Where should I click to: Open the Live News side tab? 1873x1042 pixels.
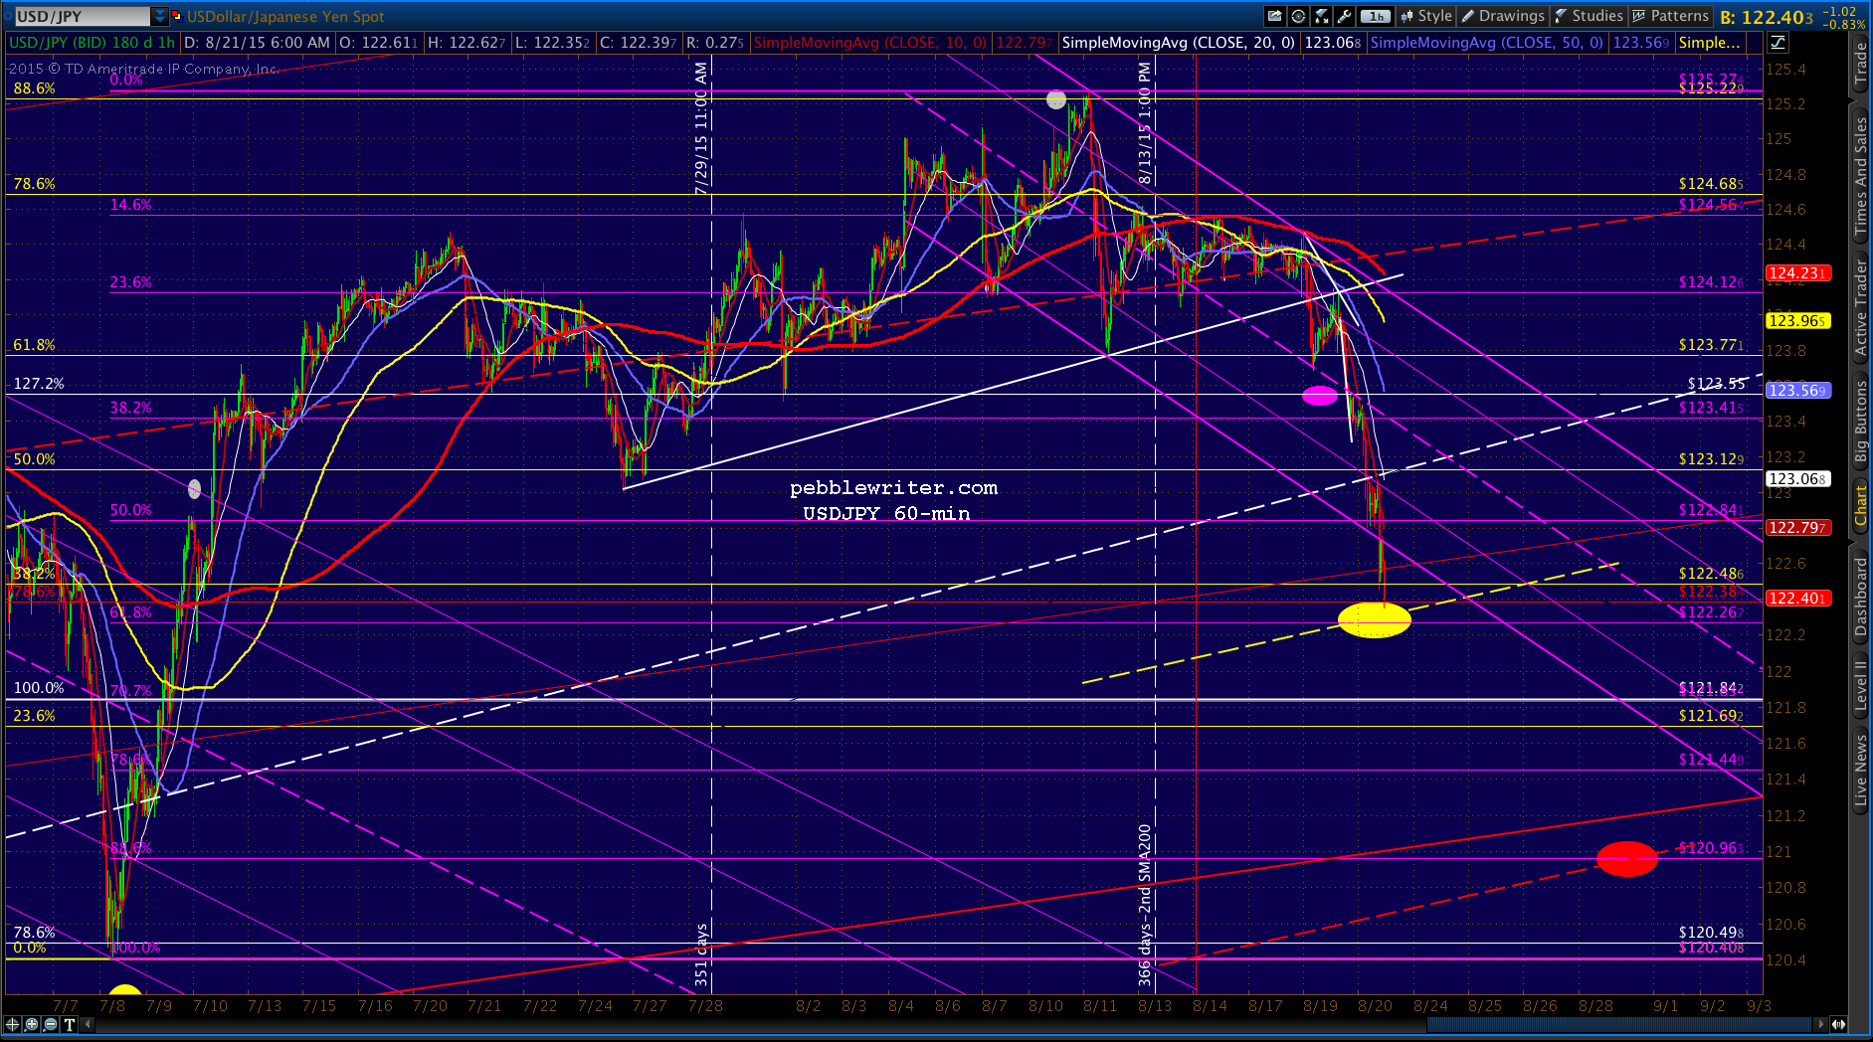(x=1861, y=770)
